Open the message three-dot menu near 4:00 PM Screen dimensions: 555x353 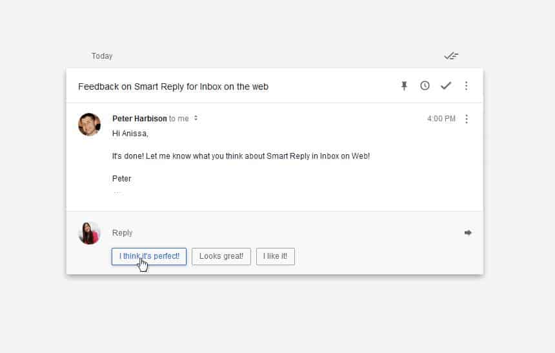467,119
